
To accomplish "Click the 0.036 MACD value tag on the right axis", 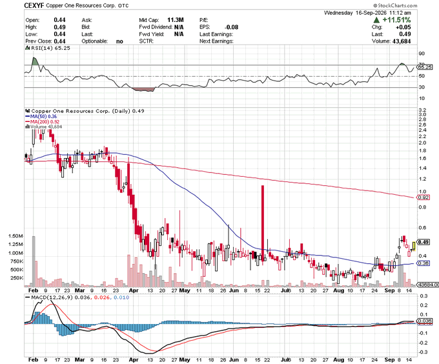I will [425, 321].
